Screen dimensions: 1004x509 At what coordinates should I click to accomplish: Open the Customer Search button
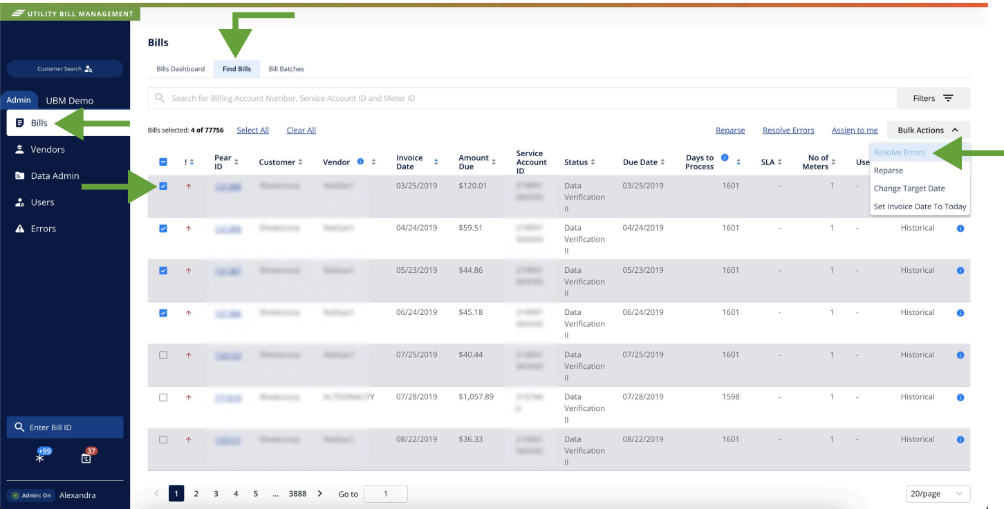(x=65, y=69)
